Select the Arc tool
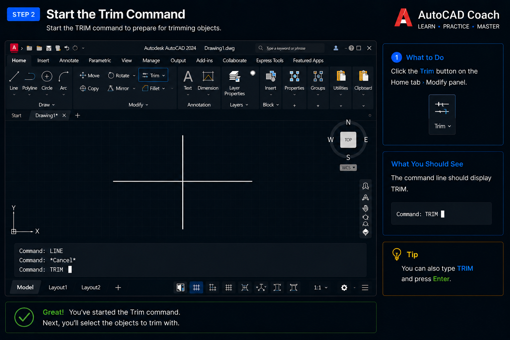Viewport: 510px width, 340px height. 63,80
